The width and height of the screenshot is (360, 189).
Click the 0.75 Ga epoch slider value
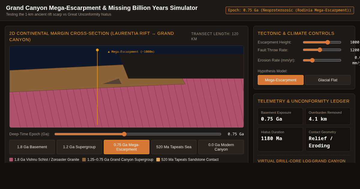[x=235, y=134]
